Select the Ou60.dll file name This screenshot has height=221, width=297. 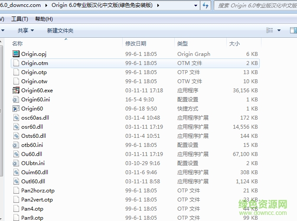(x=32, y=154)
